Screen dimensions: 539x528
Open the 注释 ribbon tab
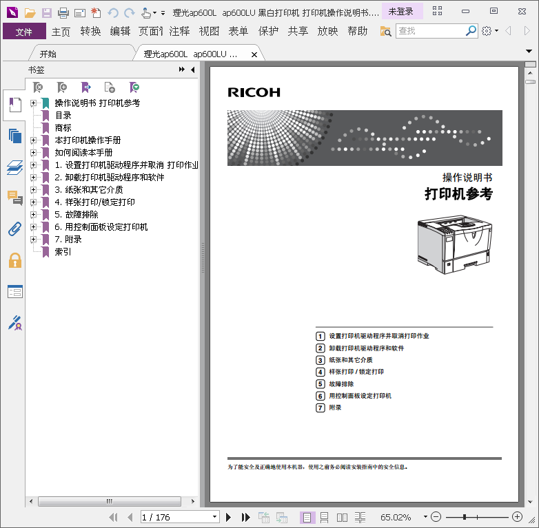(x=179, y=31)
